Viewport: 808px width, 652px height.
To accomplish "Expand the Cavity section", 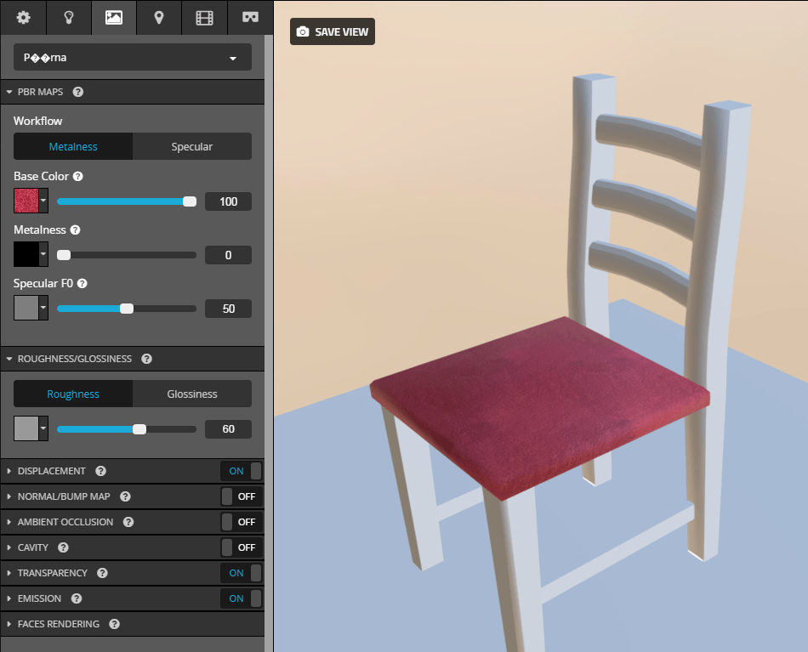I will (32, 547).
